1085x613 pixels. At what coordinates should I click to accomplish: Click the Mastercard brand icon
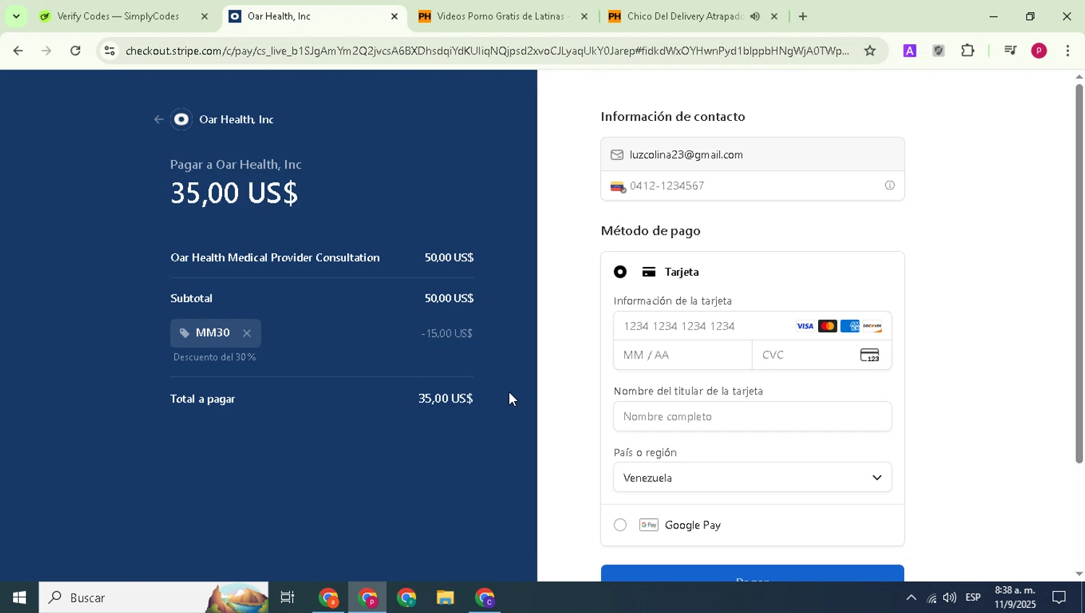click(x=827, y=326)
